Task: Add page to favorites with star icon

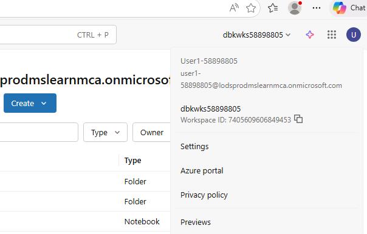Action: click(251, 8)
